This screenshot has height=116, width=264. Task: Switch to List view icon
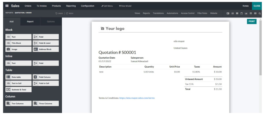233,13
